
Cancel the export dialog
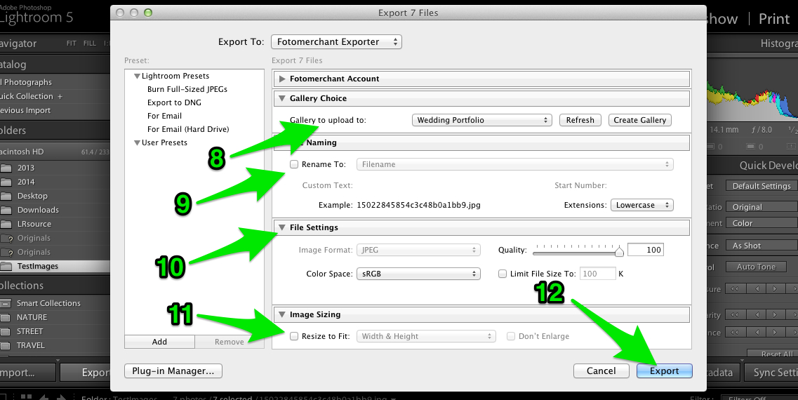tap(601, 371)
